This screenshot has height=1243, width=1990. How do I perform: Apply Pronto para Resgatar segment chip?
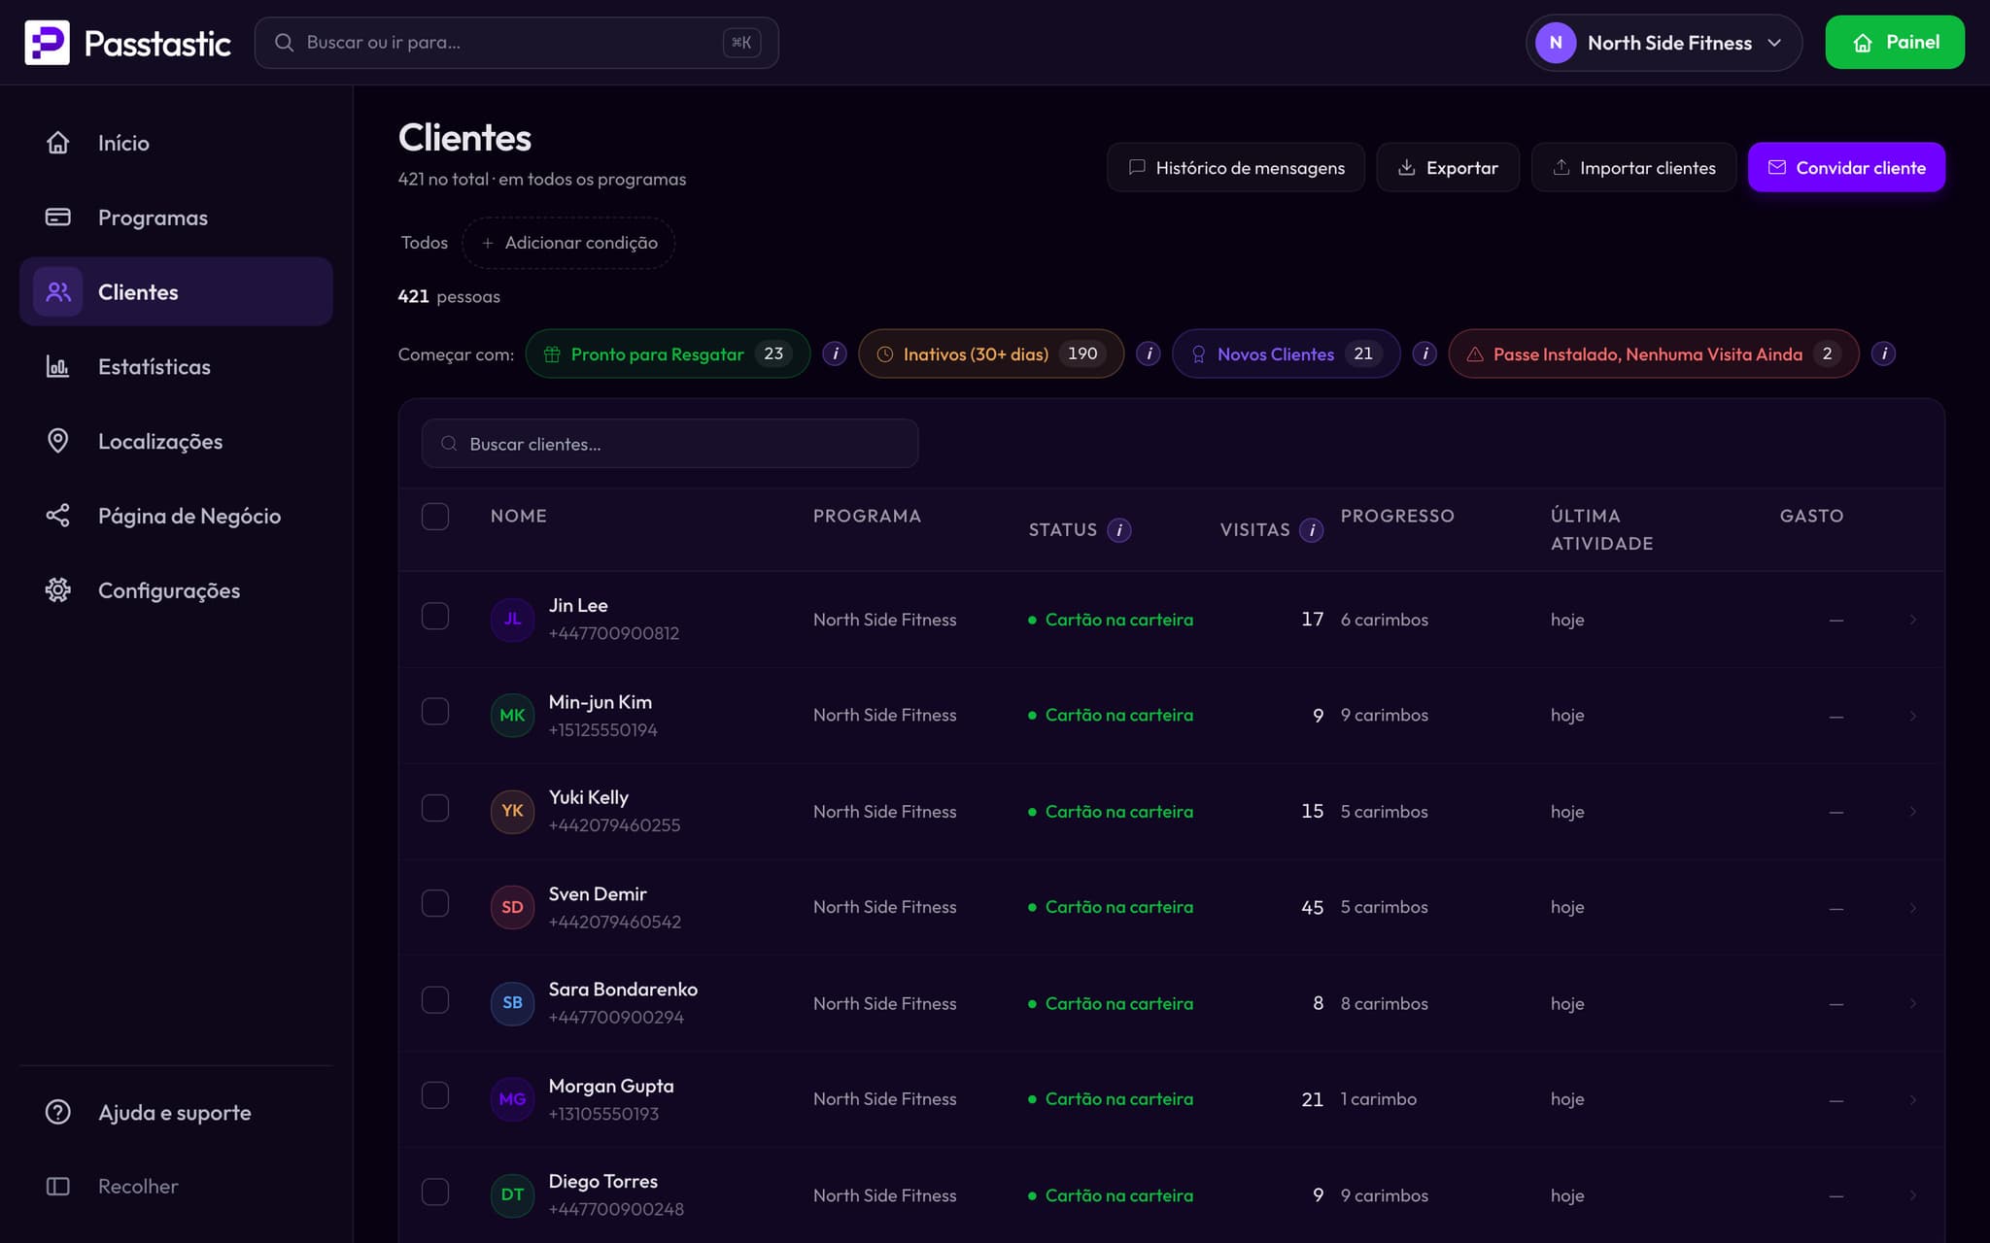coord(668,354)
